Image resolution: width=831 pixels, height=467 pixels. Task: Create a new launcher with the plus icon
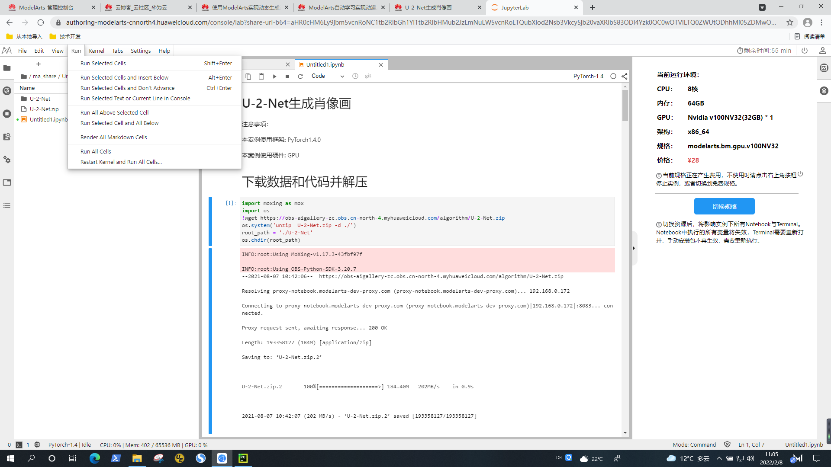pyautogui.click(x=39, y=64)
